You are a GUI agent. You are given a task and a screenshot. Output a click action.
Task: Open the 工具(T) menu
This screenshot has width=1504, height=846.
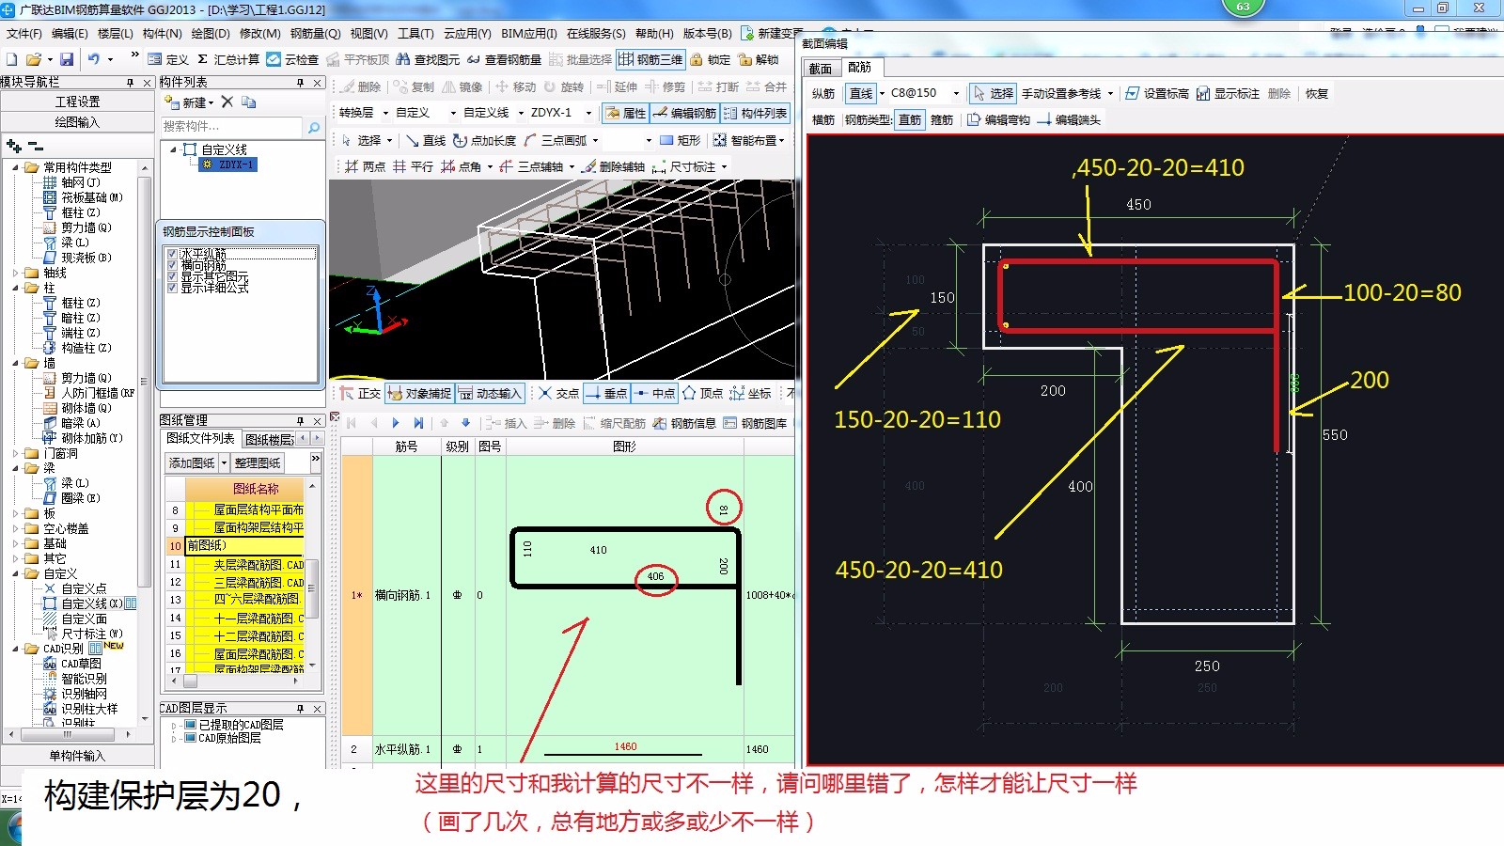[415, 33]
